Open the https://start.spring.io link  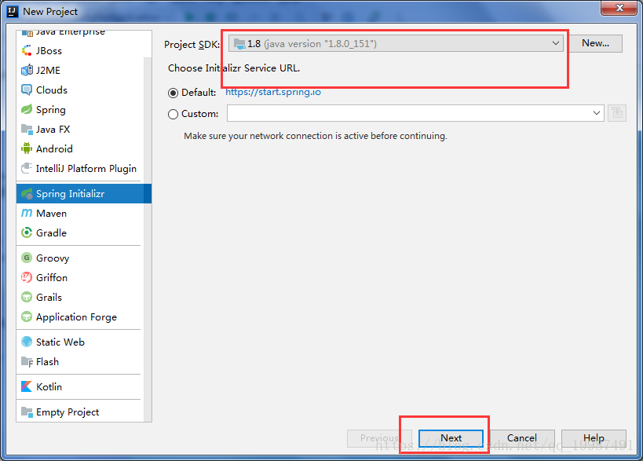click(273, 92)
